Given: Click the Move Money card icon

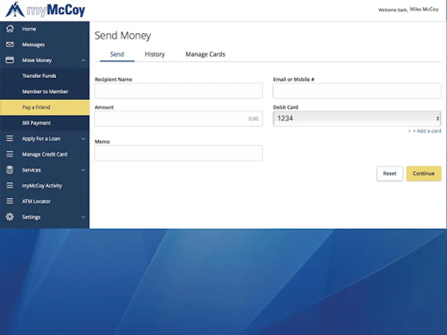Looking at the screenshot, I should (x=10, y=60).
